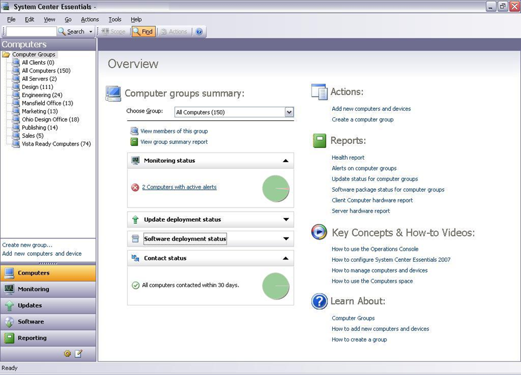Image resolution: width=521 pixels, height=375 pixels.
Task: Open the Go menu
Action: (68, 19)
